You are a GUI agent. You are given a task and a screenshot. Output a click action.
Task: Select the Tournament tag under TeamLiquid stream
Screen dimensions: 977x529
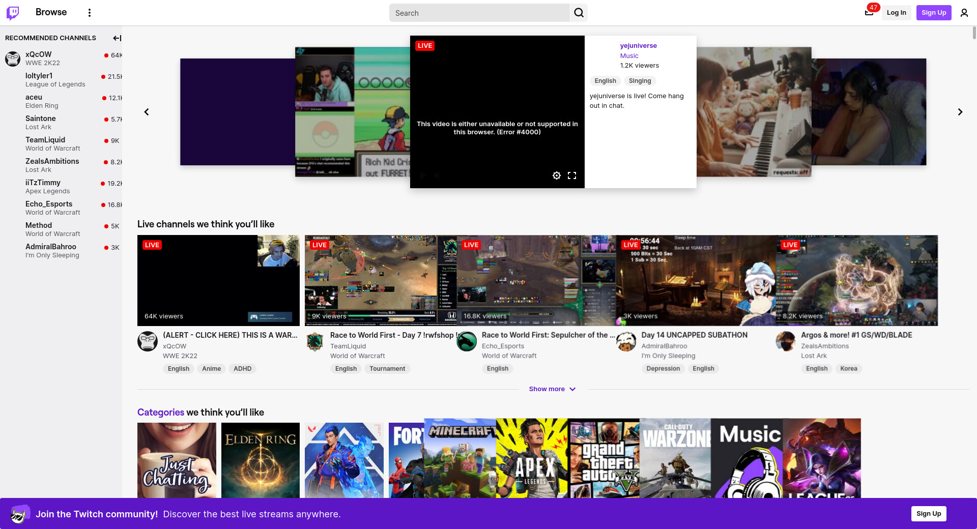(387, 369)
